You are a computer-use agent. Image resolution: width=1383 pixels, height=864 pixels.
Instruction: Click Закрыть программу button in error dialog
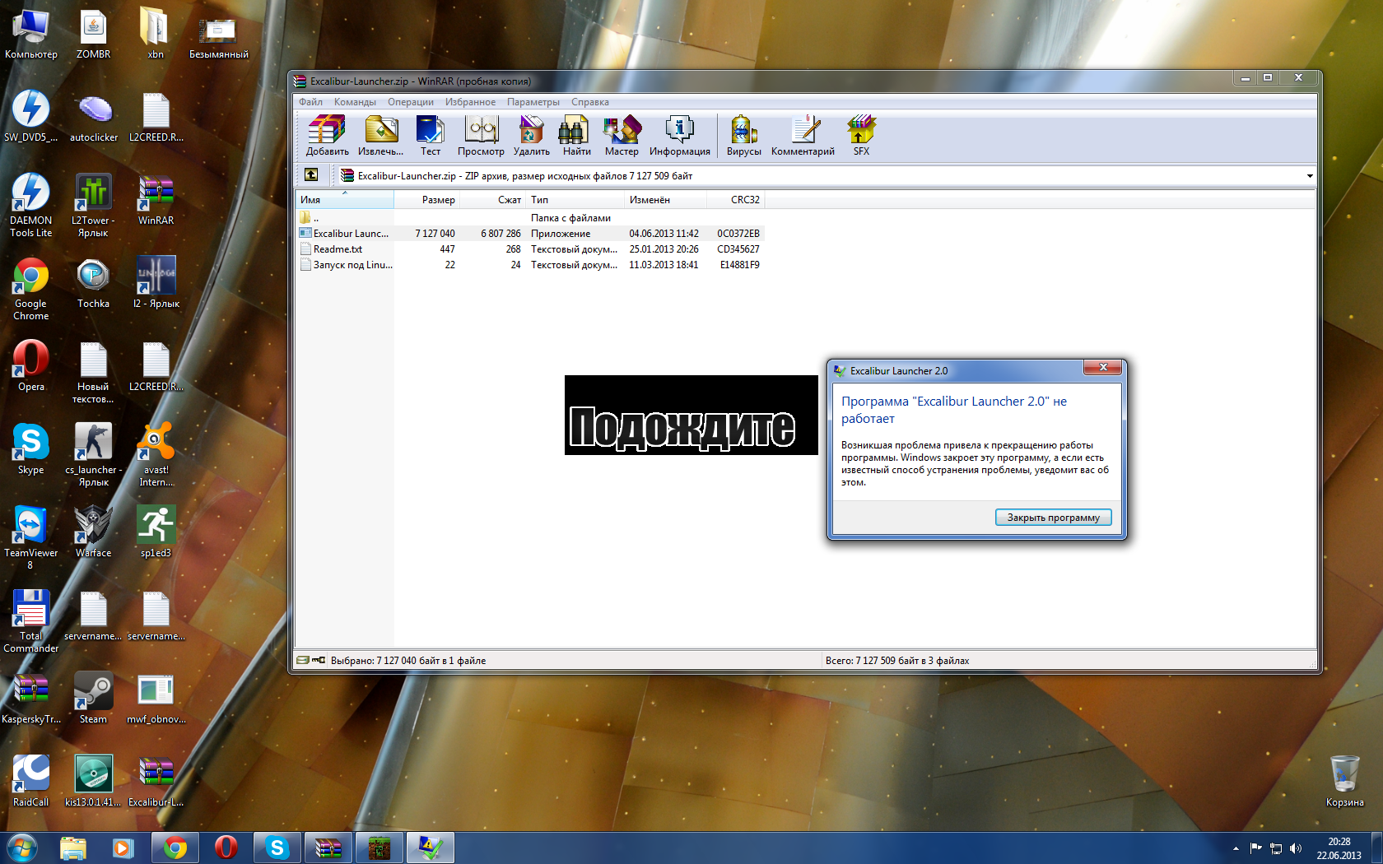click(x=1053, y=518)
